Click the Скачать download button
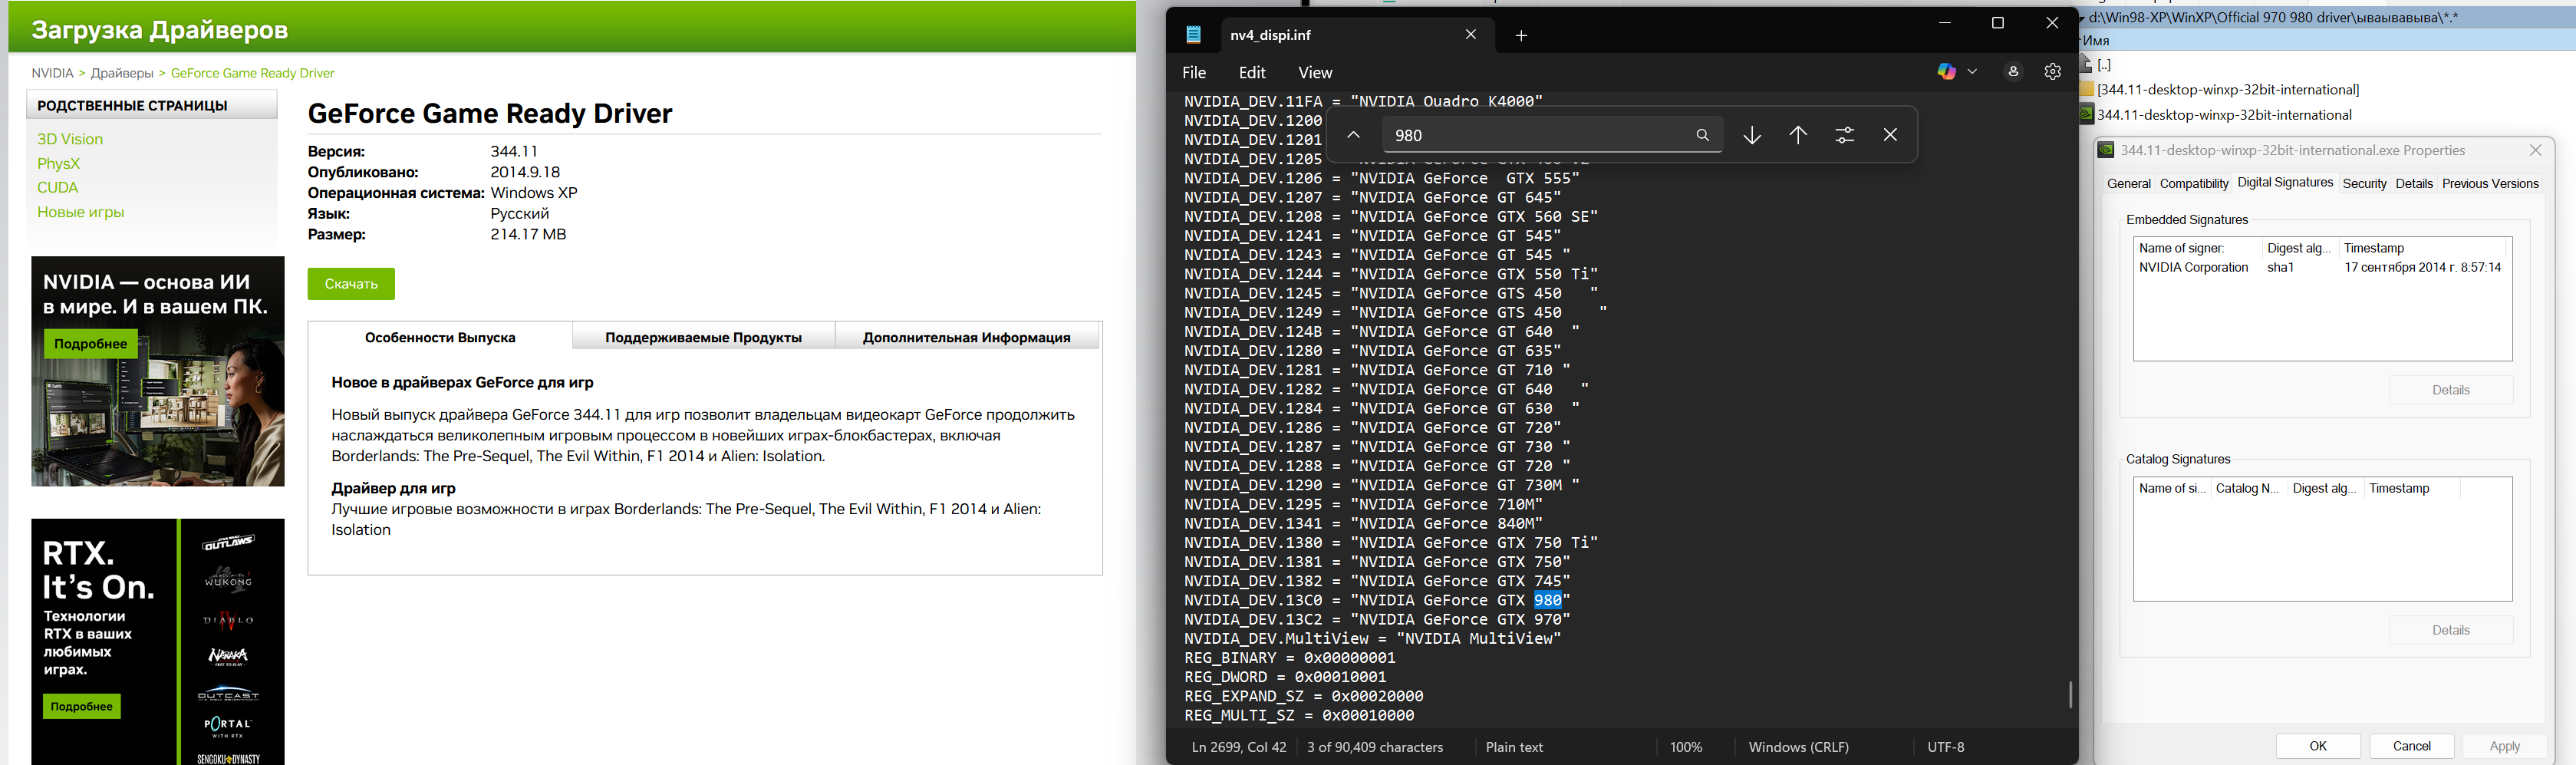Image resolution: width=2576 pixels, height=765 pixels. 351,284
